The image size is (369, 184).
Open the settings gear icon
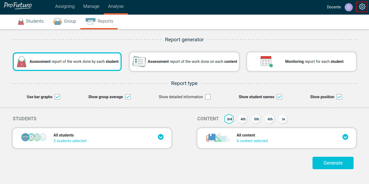coord(362,7)
